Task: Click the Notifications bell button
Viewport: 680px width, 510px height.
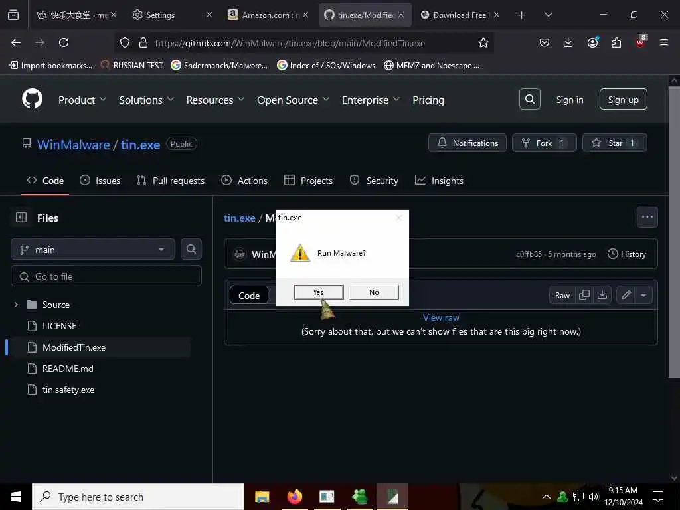Action: coord(467,143)
